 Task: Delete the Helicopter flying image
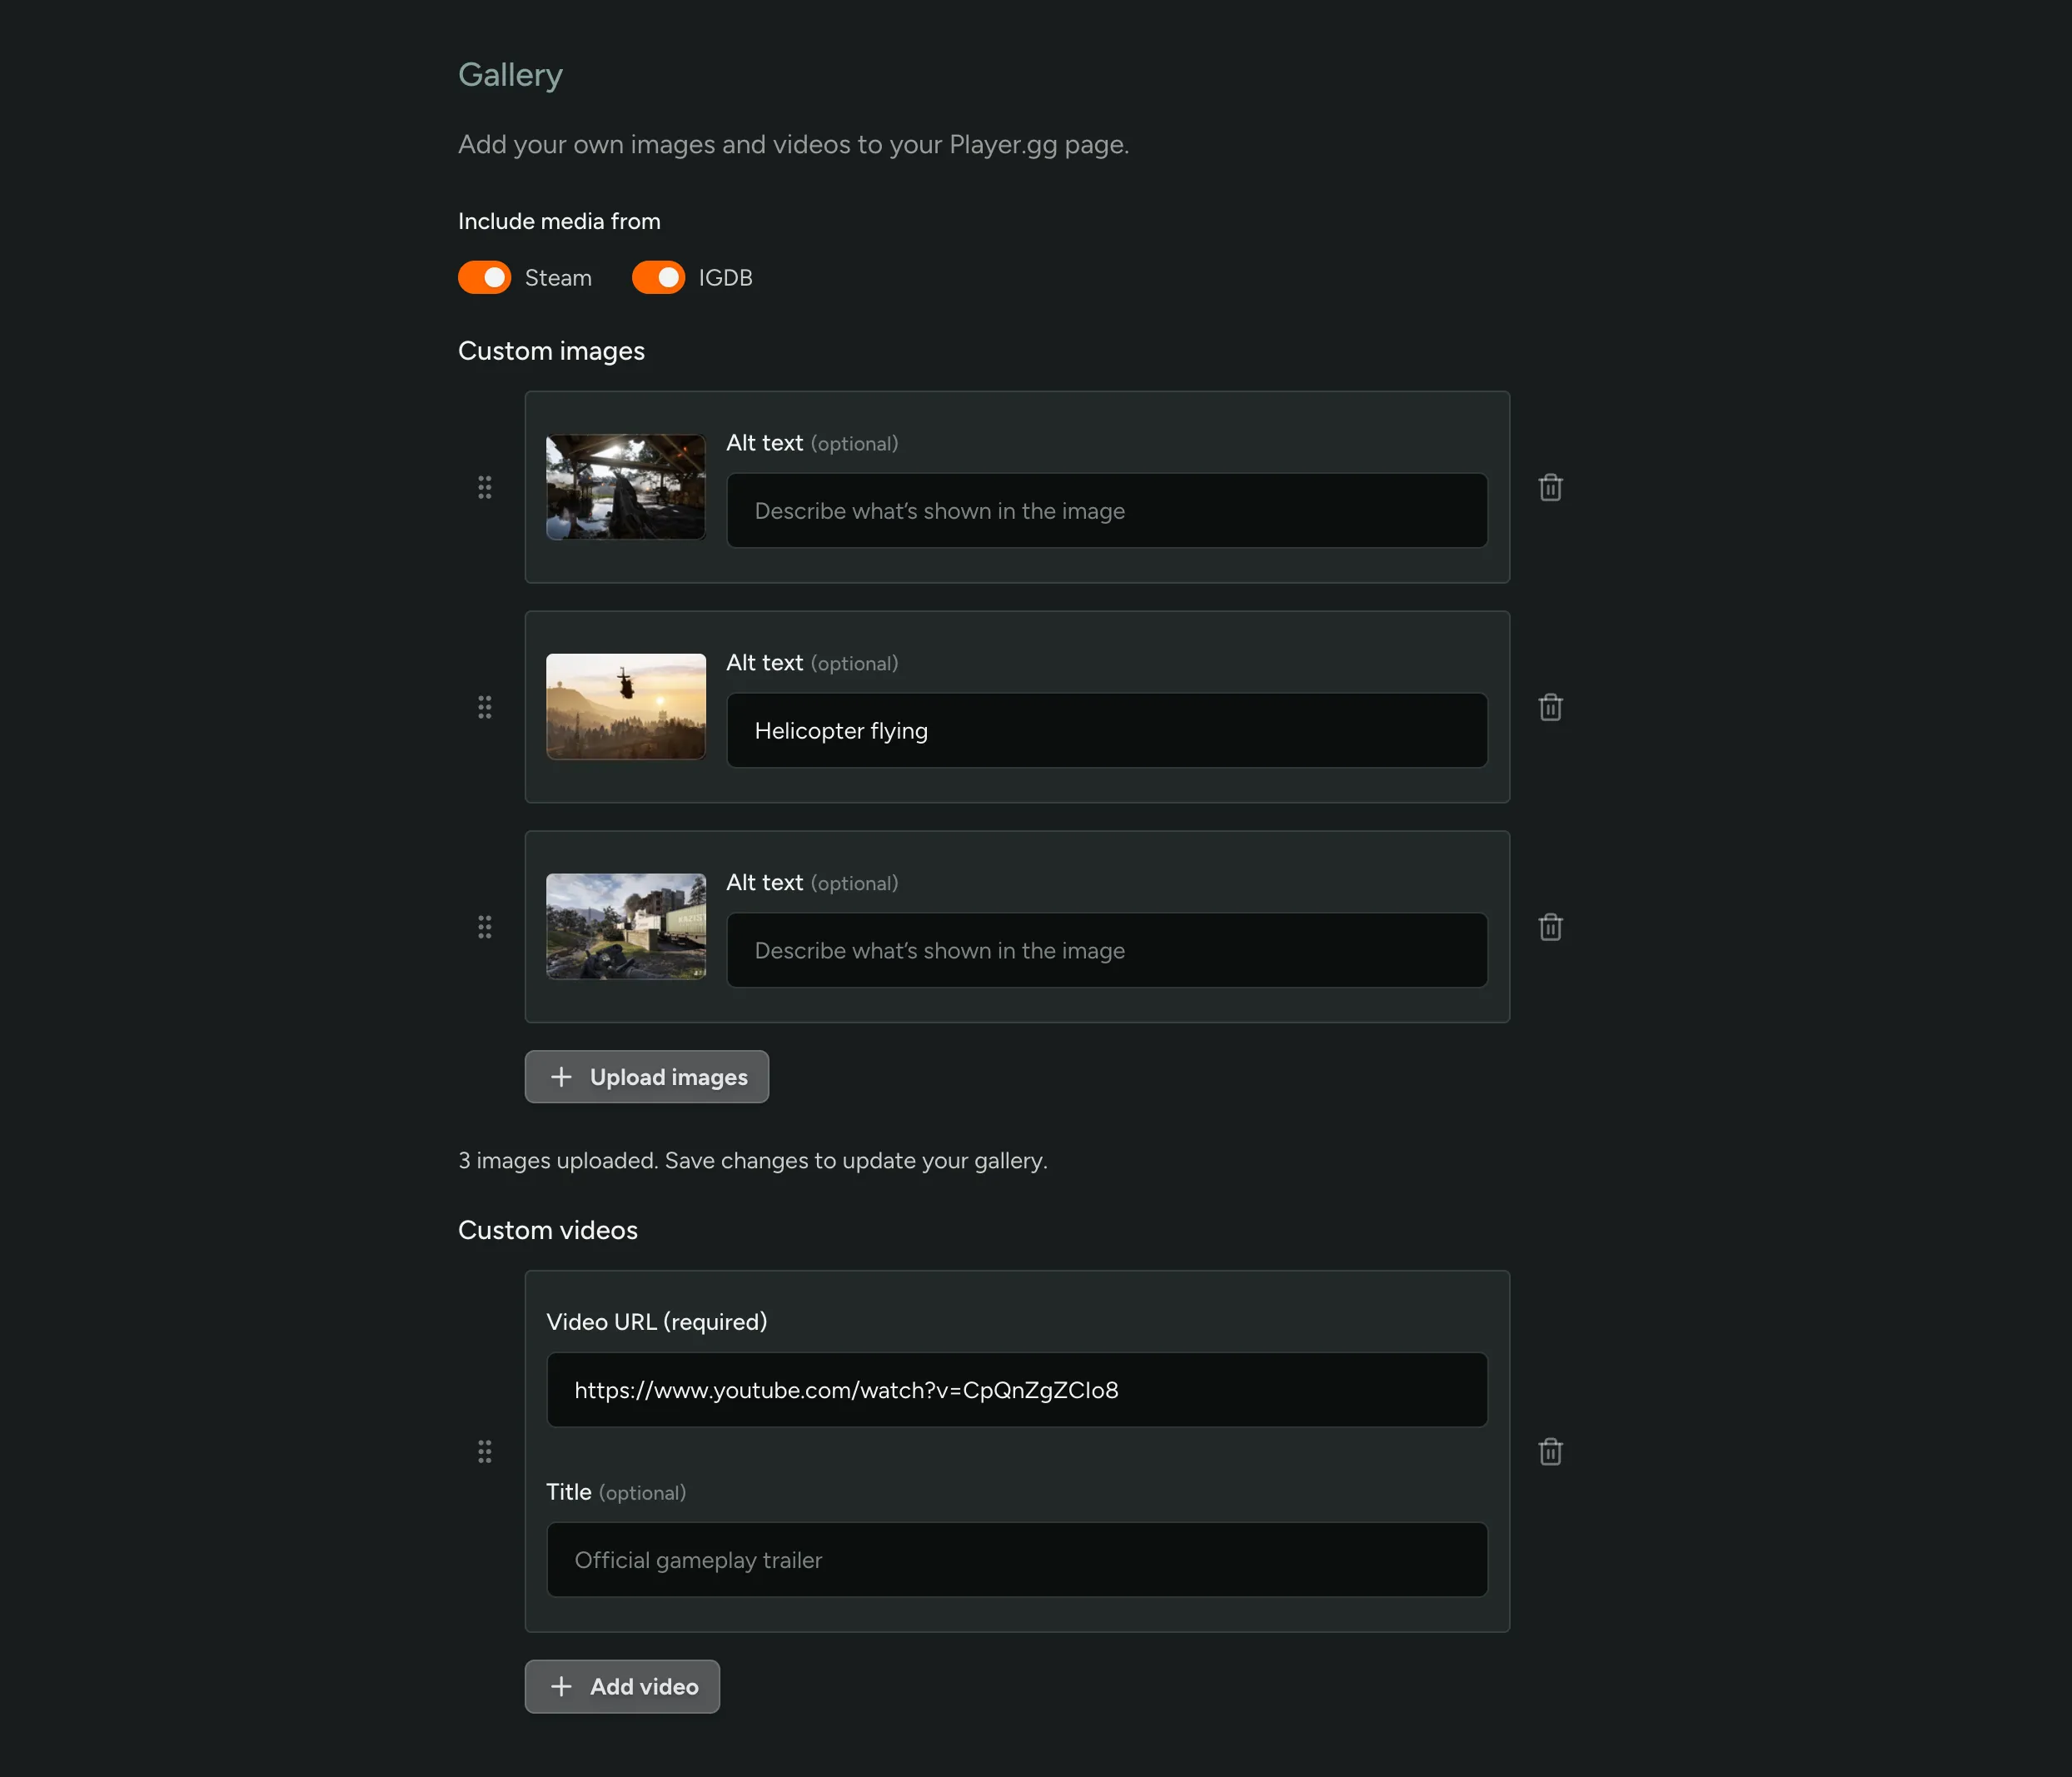tap(1550, 707)
